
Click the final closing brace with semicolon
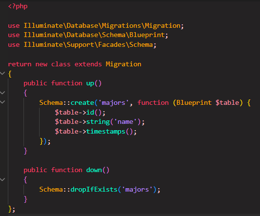click(12, 209)
